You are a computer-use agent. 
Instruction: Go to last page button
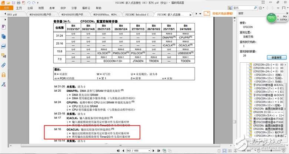pyautogui.click(x=159, y=151)
